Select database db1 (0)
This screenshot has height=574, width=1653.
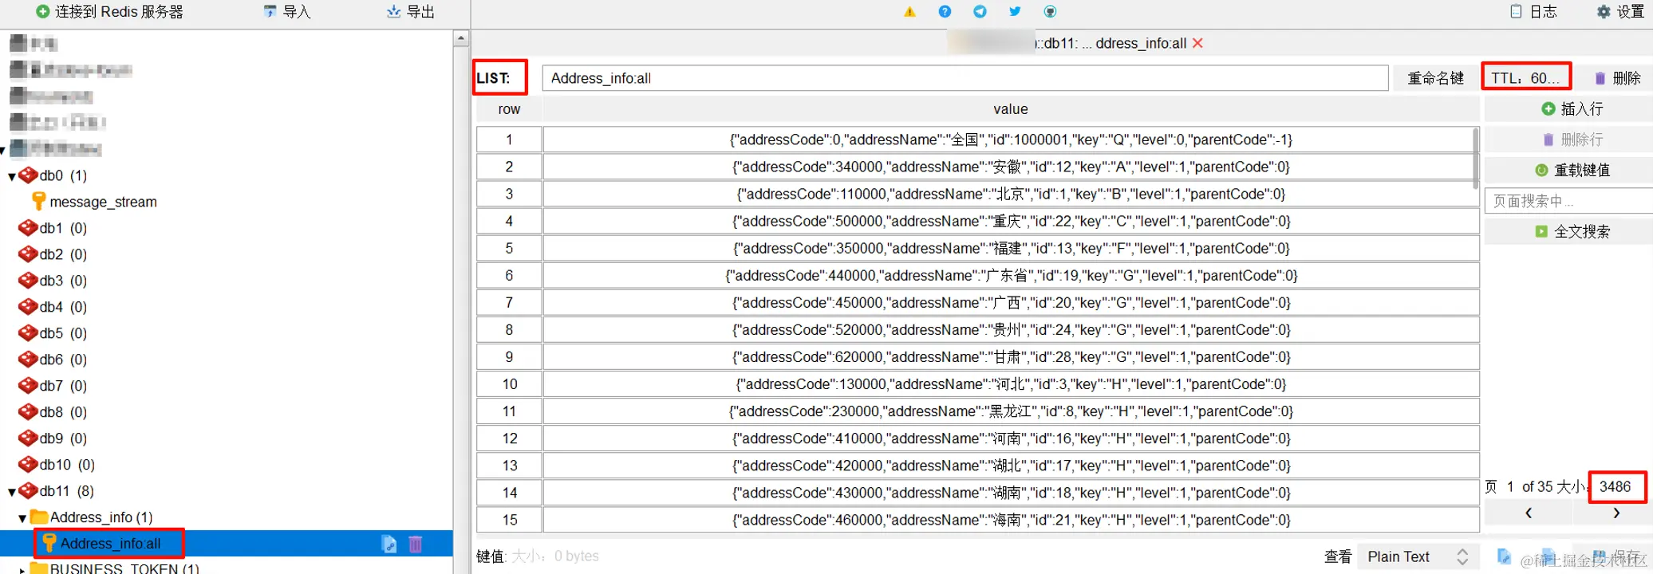pos(53,228)
